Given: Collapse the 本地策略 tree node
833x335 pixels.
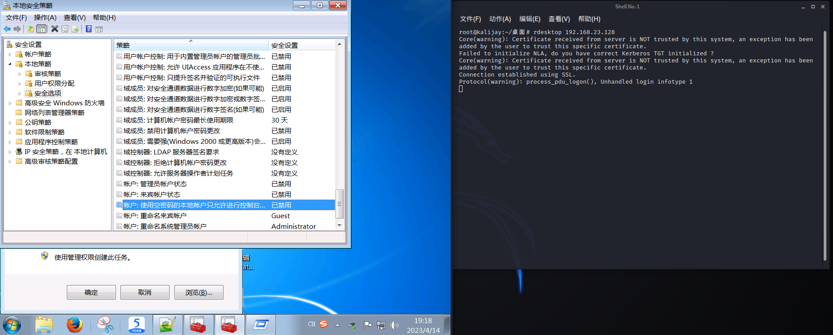Looking at the screenshot, I should tap(10, 64).
